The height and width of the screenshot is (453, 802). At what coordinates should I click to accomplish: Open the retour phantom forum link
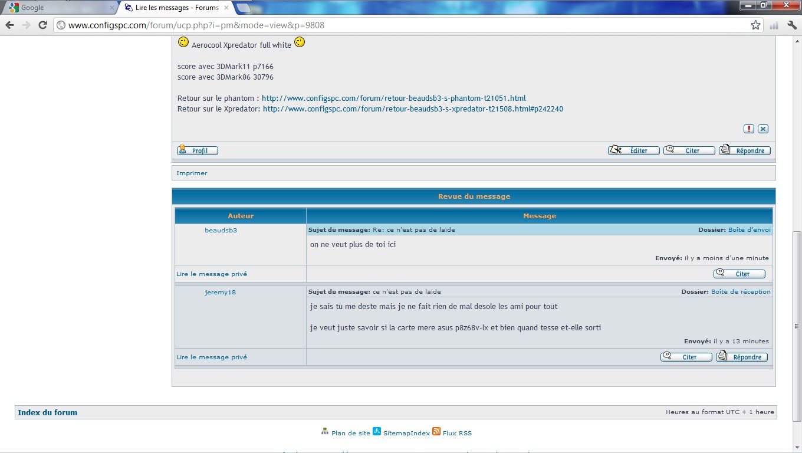click(393, 99)
